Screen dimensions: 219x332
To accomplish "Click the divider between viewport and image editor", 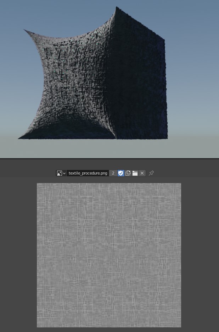I will point(109,159).
